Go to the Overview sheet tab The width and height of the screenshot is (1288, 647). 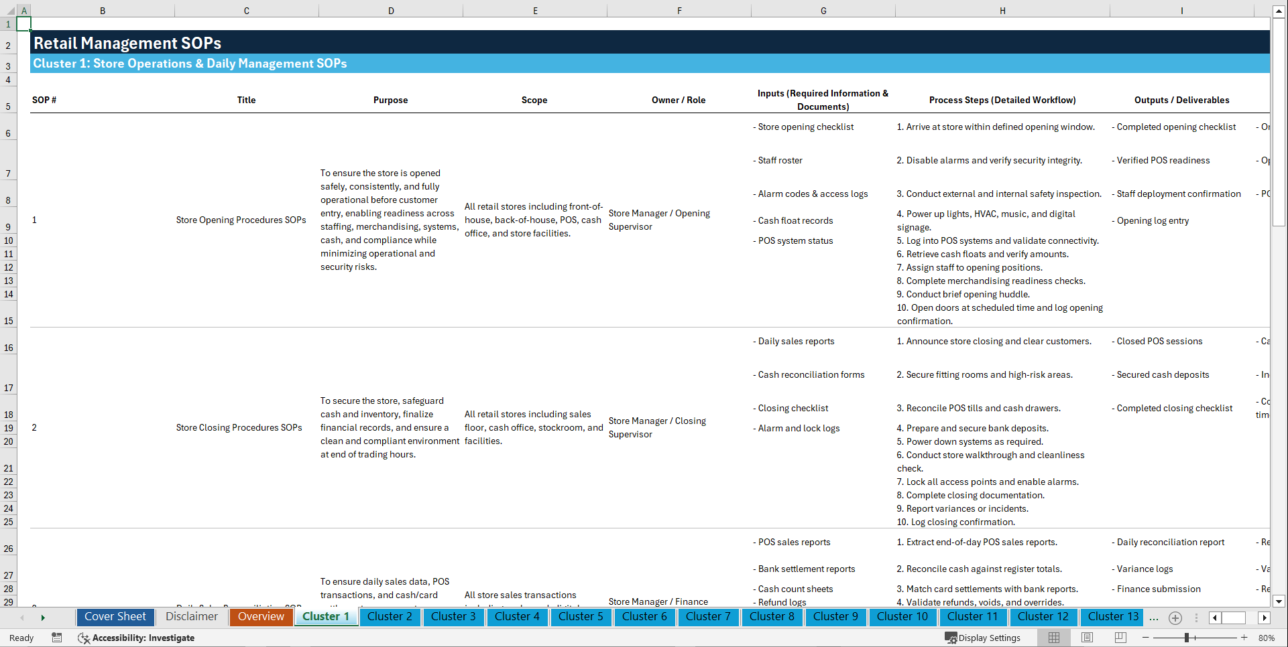click(x=261, y=617)
